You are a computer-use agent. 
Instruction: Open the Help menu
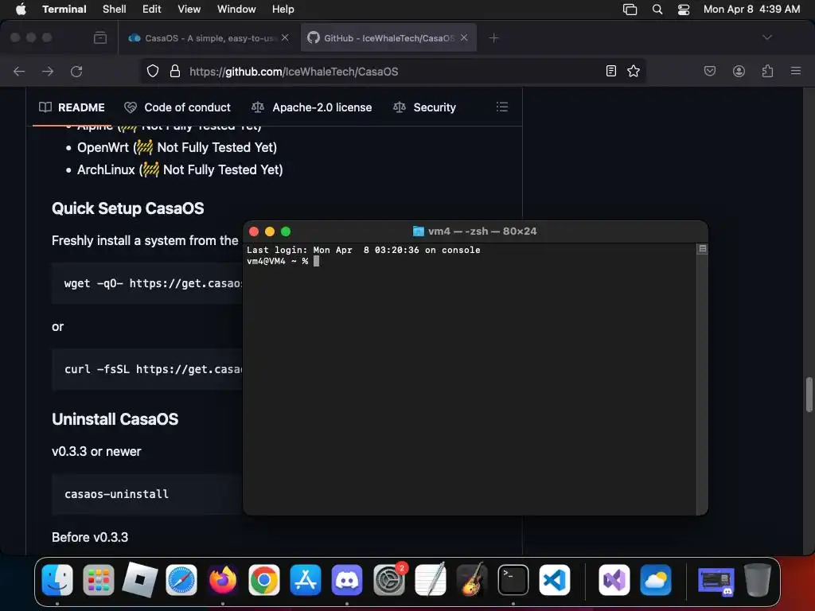[x=283, y=9]
